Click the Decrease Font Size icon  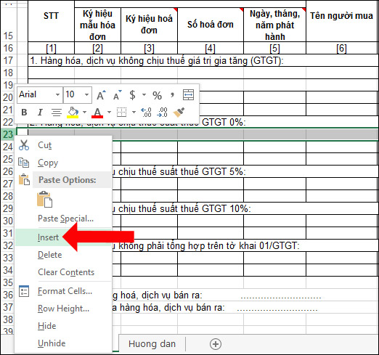point(118,95)
